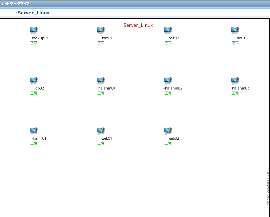
Task: Click the backup01 host label
Action: click(x=39, y=38)
